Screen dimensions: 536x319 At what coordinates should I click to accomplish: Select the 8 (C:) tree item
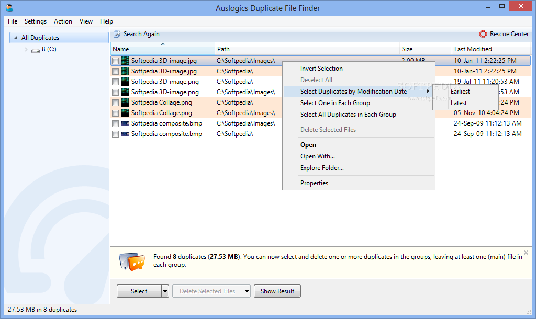coord(49,49)
